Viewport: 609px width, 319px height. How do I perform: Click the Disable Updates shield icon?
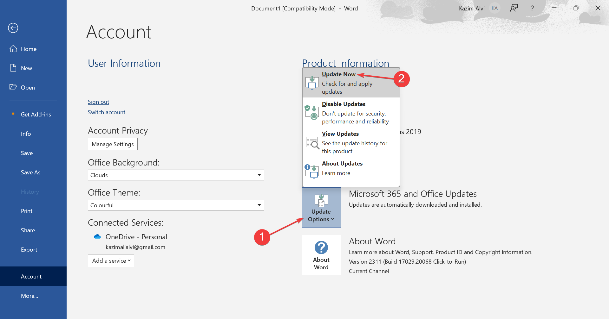point(312,113)
